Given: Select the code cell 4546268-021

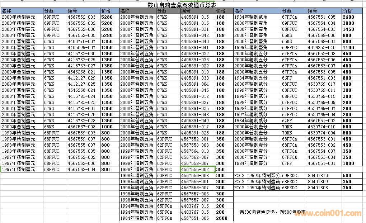Looking at the screenshot, I should click(x=82, y=72).
